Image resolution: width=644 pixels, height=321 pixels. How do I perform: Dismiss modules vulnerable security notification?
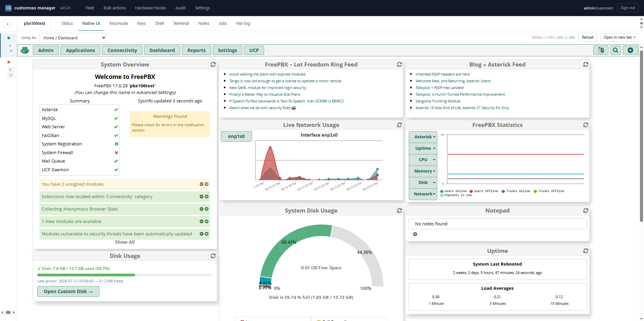pyautogui.click(x=207, y=234)
